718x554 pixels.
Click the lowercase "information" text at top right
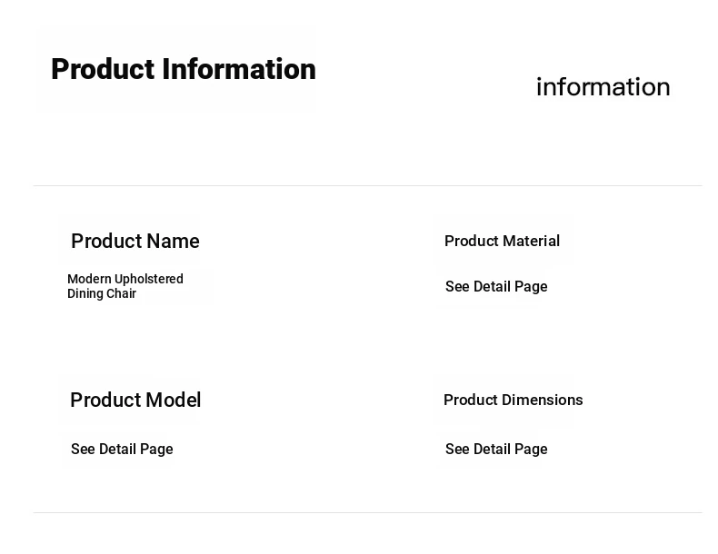[603, 87]
